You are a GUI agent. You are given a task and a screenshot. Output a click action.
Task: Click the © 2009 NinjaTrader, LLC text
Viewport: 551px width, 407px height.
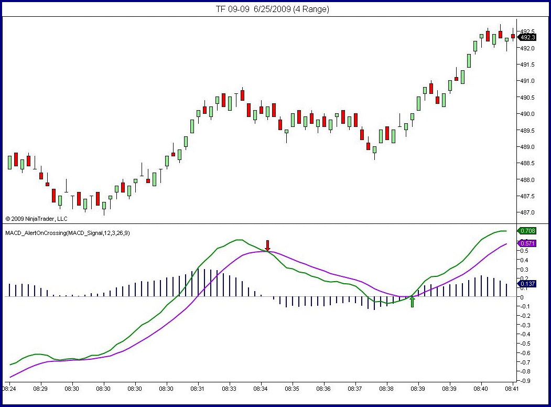pyautogui.click(x=36, y=218)
